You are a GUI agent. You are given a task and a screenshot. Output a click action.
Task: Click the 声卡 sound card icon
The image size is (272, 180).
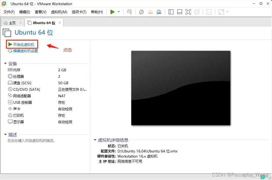pyautogui.click(x=10, y=109)
